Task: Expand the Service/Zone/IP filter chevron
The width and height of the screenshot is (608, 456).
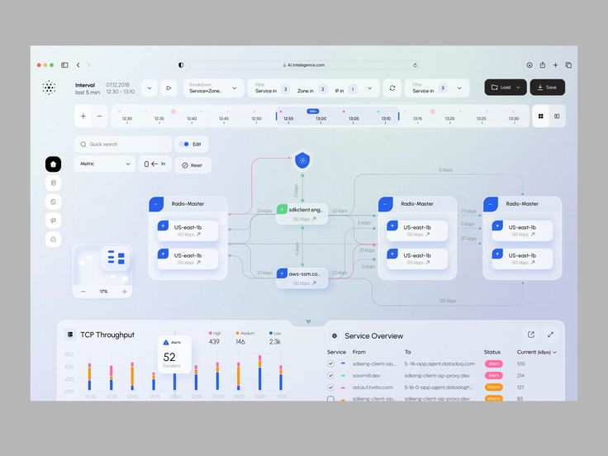Action: pos(370,88)
